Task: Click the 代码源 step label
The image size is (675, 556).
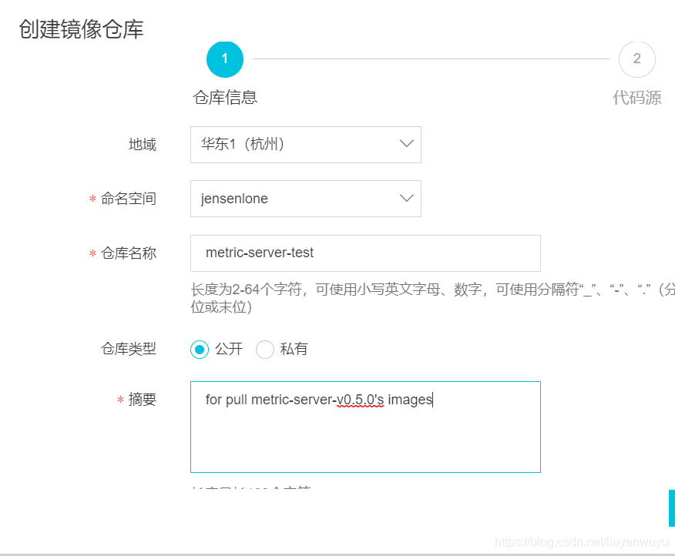Action: click(637, 98)
